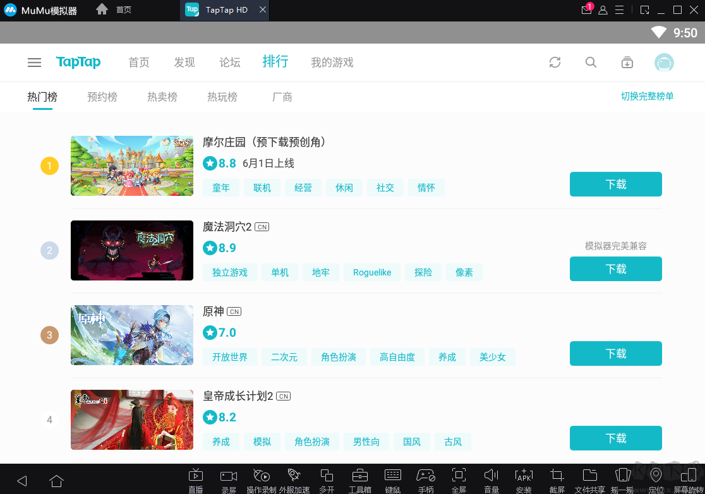Open 我的游戏 tab

tap(332, 63)
